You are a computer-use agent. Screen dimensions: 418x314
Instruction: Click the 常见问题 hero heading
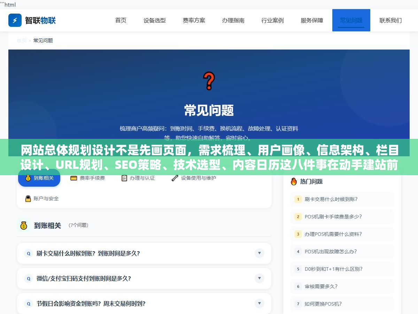(209, 110)
